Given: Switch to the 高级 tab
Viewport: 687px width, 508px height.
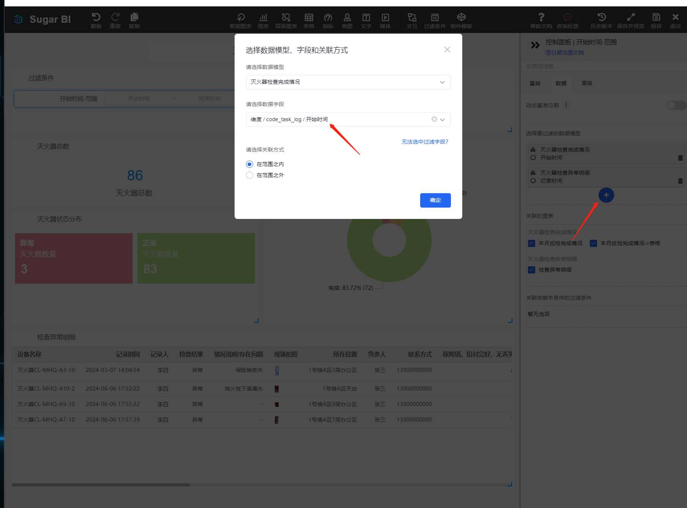Looking at the screenshot, I should coord(587,83).
